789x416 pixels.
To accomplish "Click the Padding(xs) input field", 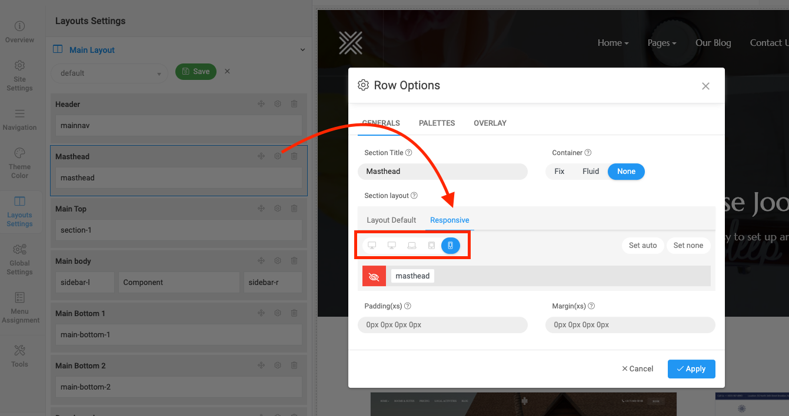I will pos(442,325).
